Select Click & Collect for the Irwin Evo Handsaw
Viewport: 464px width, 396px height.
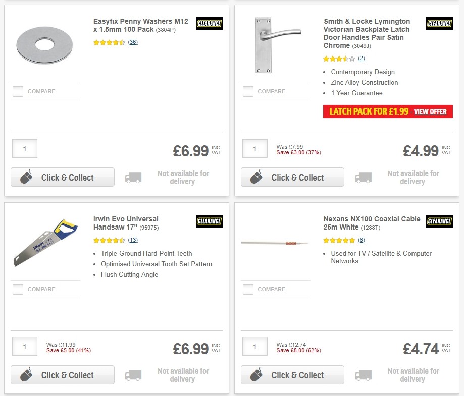62,375
